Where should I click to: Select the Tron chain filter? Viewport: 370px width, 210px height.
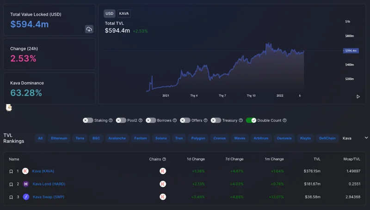point(179,138)
